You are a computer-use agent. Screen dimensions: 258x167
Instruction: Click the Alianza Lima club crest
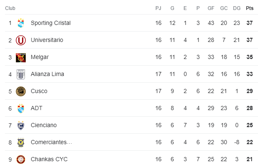pyautogui.click(x=21, y=74)
